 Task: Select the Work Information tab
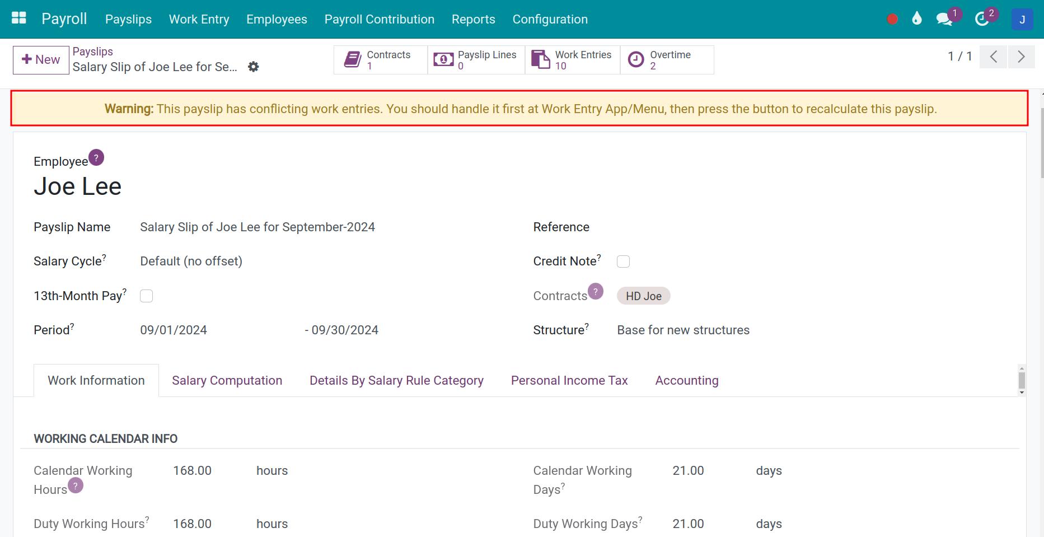96,381
